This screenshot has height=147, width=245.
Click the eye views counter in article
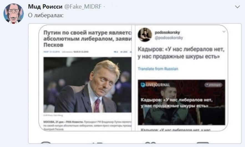124,52
